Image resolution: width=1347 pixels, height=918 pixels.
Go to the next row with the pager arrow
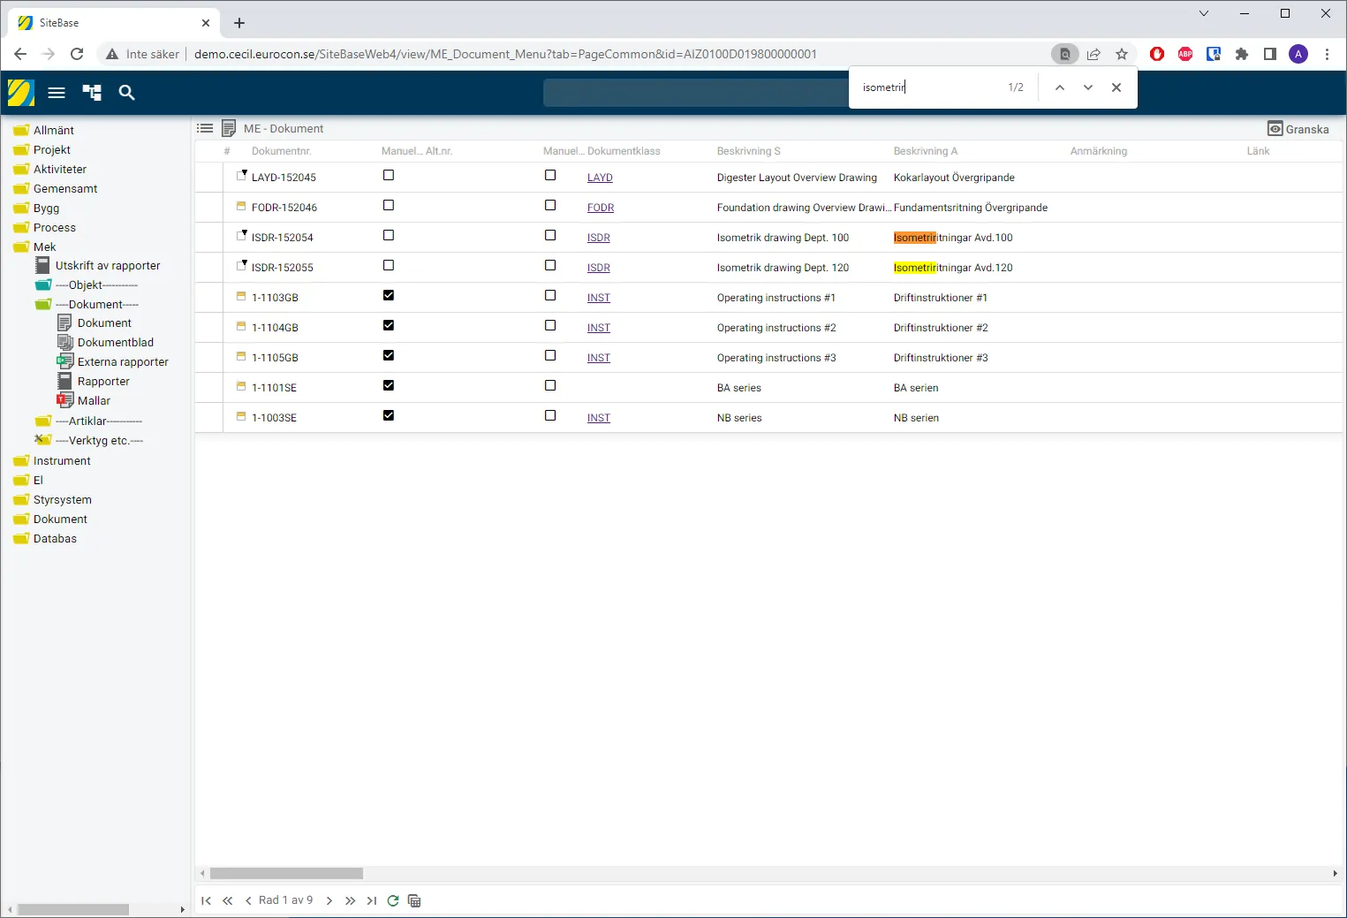[329, 900]
